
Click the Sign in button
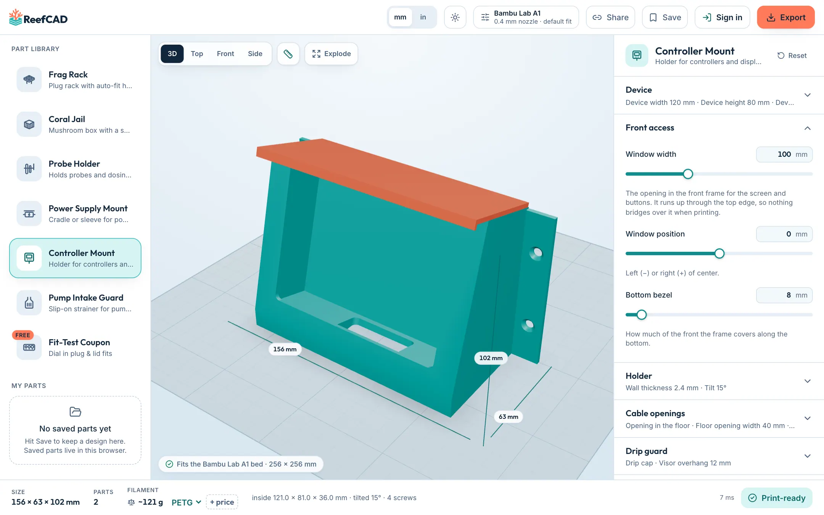[722, 17]
